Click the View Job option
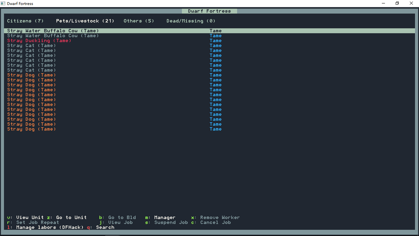 pyautogui.click(x=116, y=222)
